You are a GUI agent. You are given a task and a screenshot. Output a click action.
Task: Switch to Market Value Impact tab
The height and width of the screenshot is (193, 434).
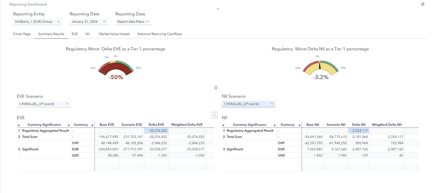(x=114, y=34)
